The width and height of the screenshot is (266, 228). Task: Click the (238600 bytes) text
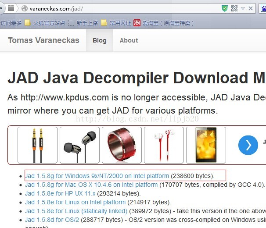tap(193, 176)
